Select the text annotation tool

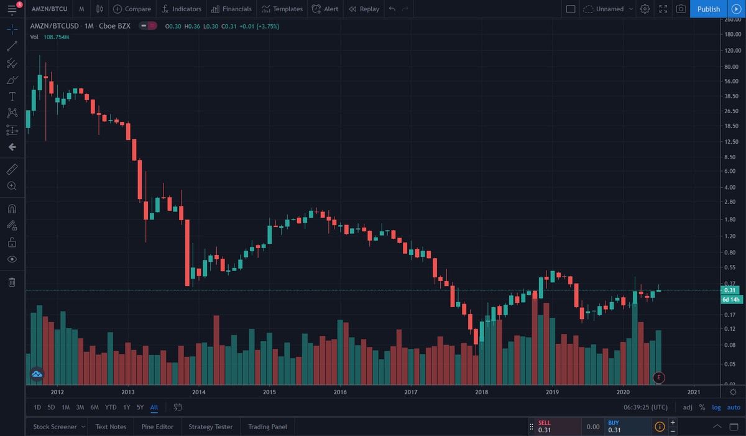click(x=12, y=96)
